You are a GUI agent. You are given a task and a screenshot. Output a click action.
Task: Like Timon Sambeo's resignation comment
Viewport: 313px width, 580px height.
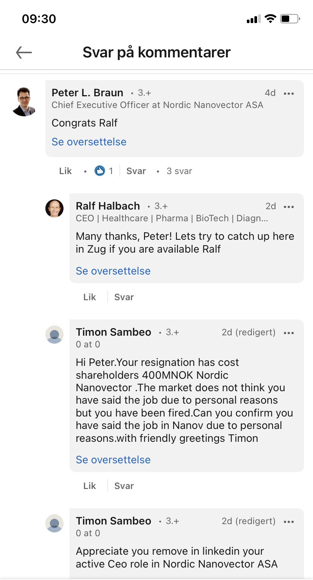[90, 486]
